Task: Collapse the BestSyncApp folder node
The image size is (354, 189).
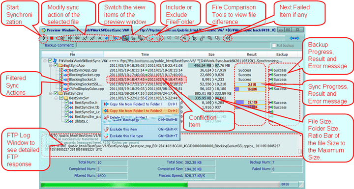Action: (51, 66)
